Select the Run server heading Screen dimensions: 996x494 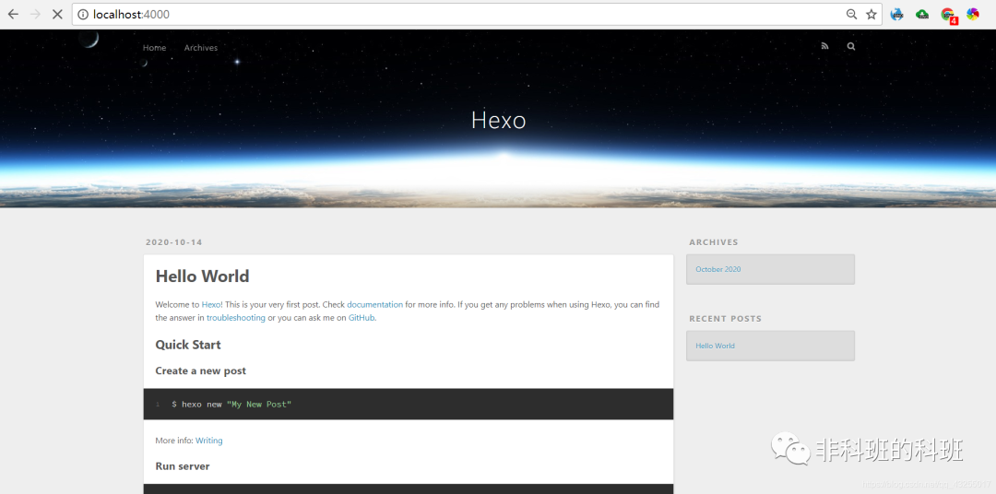(x=183, y=466)
